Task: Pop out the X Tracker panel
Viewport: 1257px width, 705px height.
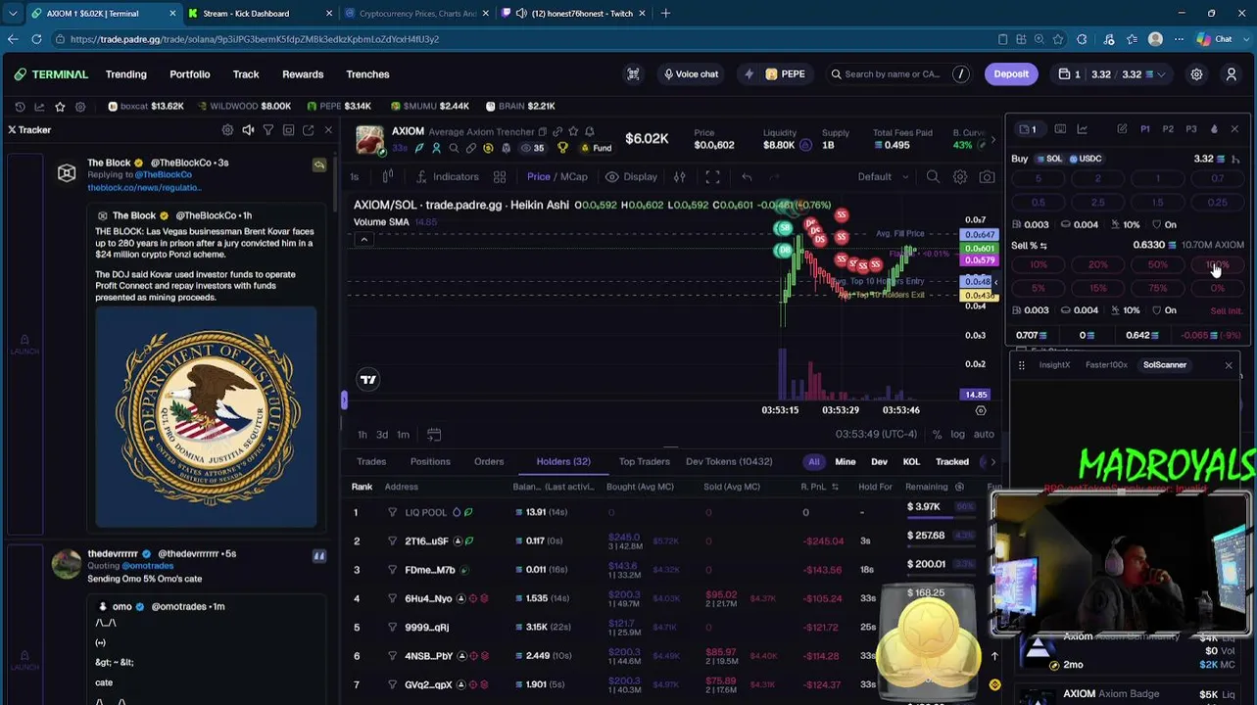Action: (x=308, y=130)
